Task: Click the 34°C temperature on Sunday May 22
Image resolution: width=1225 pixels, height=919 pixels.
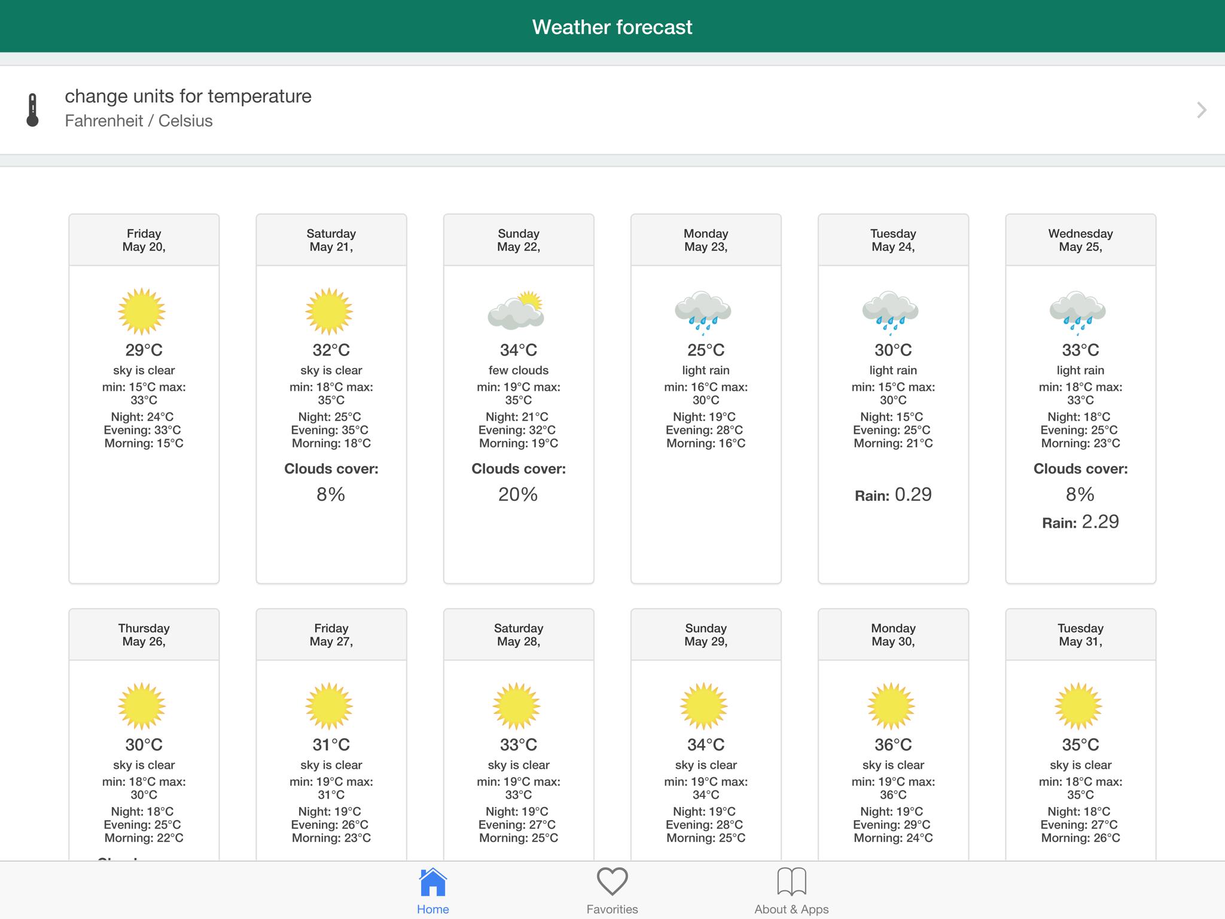Action: coord(519,350)
